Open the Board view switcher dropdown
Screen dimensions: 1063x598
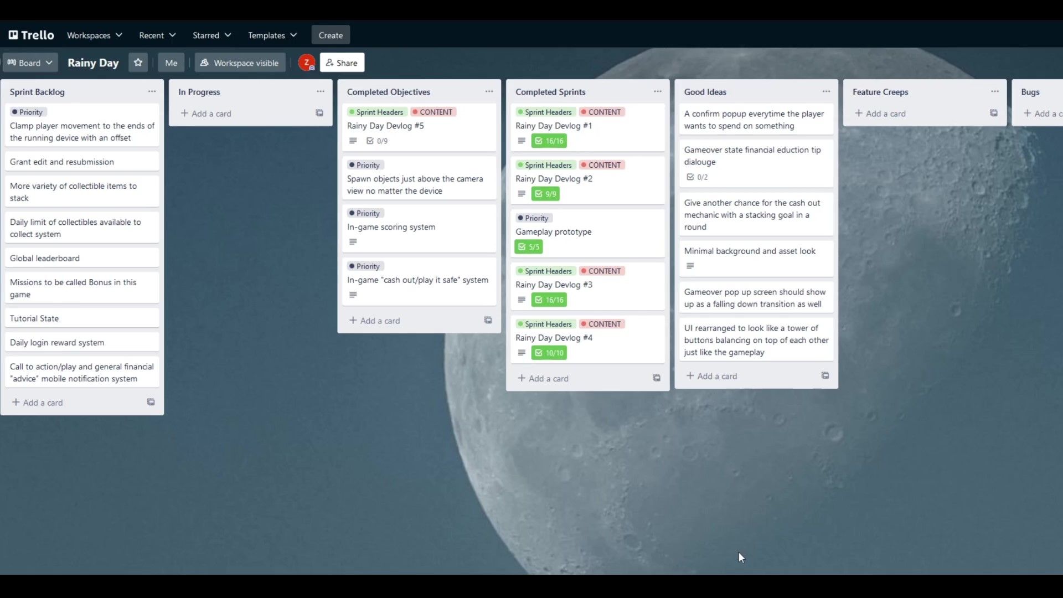30,63
